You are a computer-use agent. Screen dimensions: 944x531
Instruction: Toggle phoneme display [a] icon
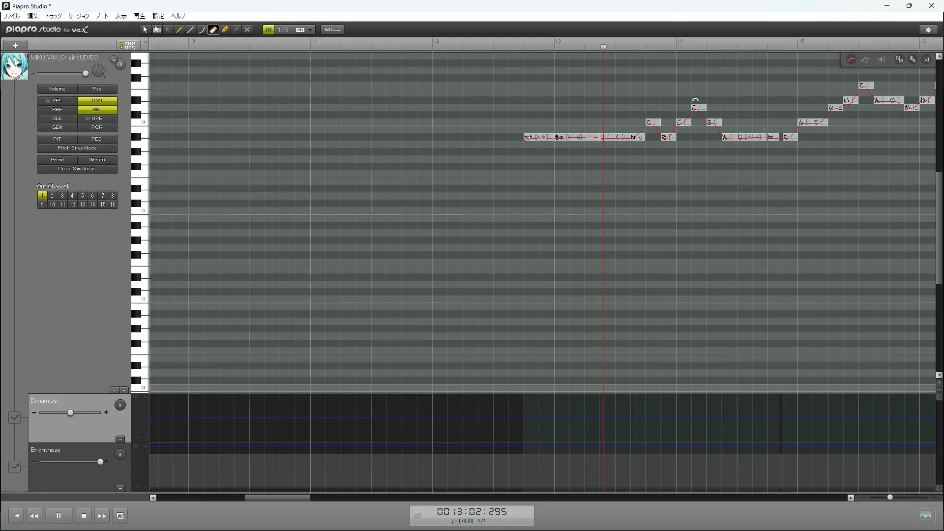tap(926, 59)
